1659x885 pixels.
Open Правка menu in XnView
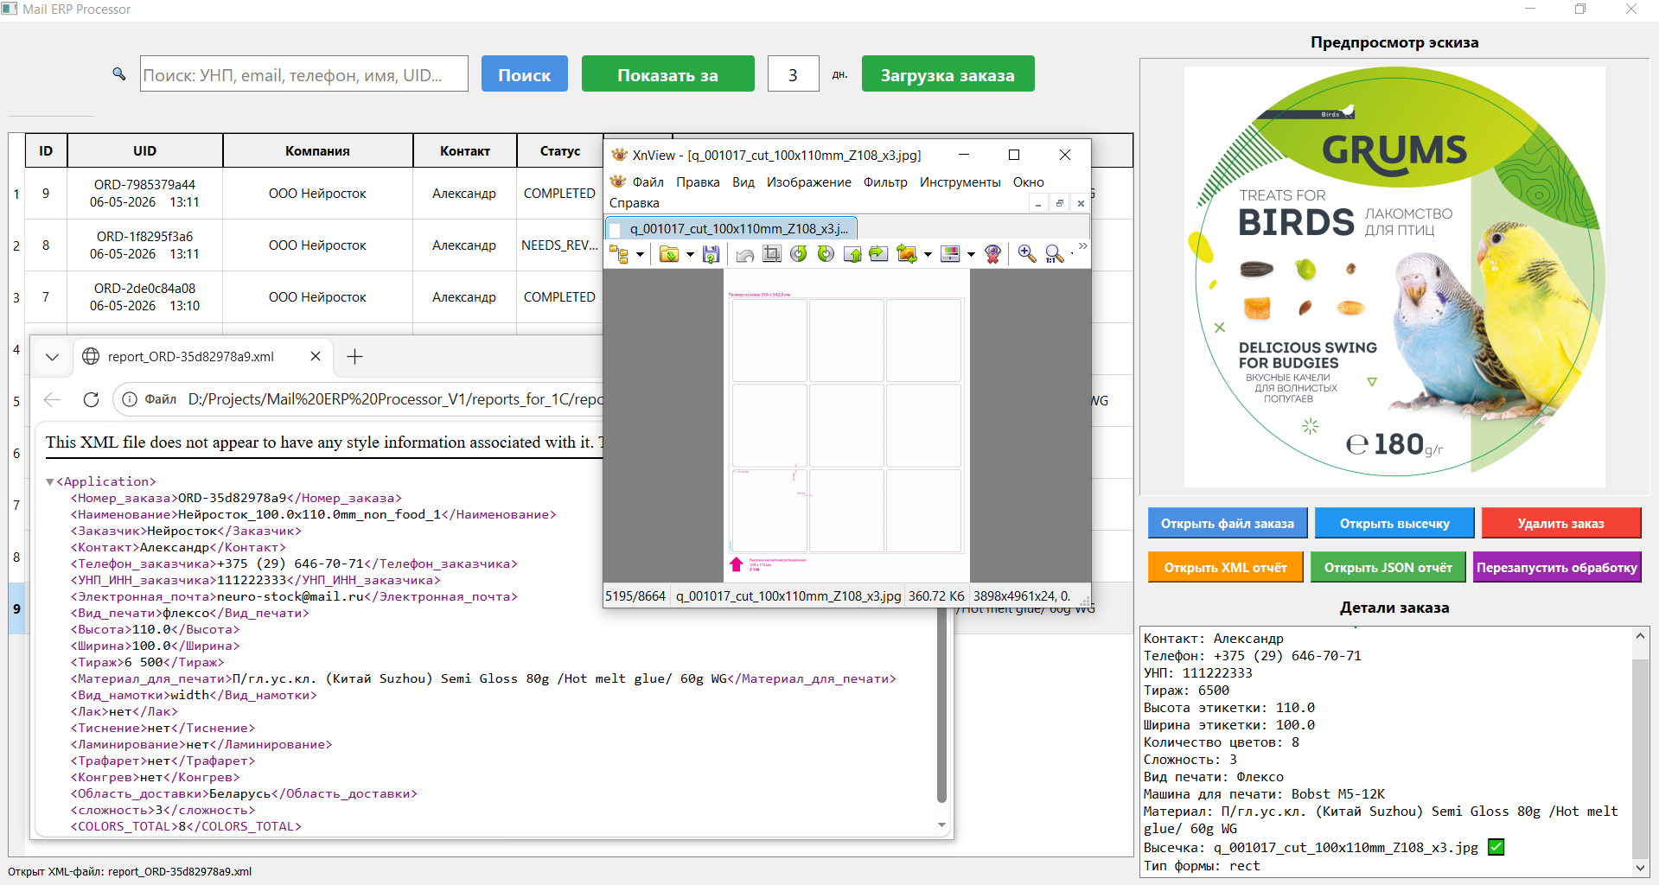[x=698, y=181]
